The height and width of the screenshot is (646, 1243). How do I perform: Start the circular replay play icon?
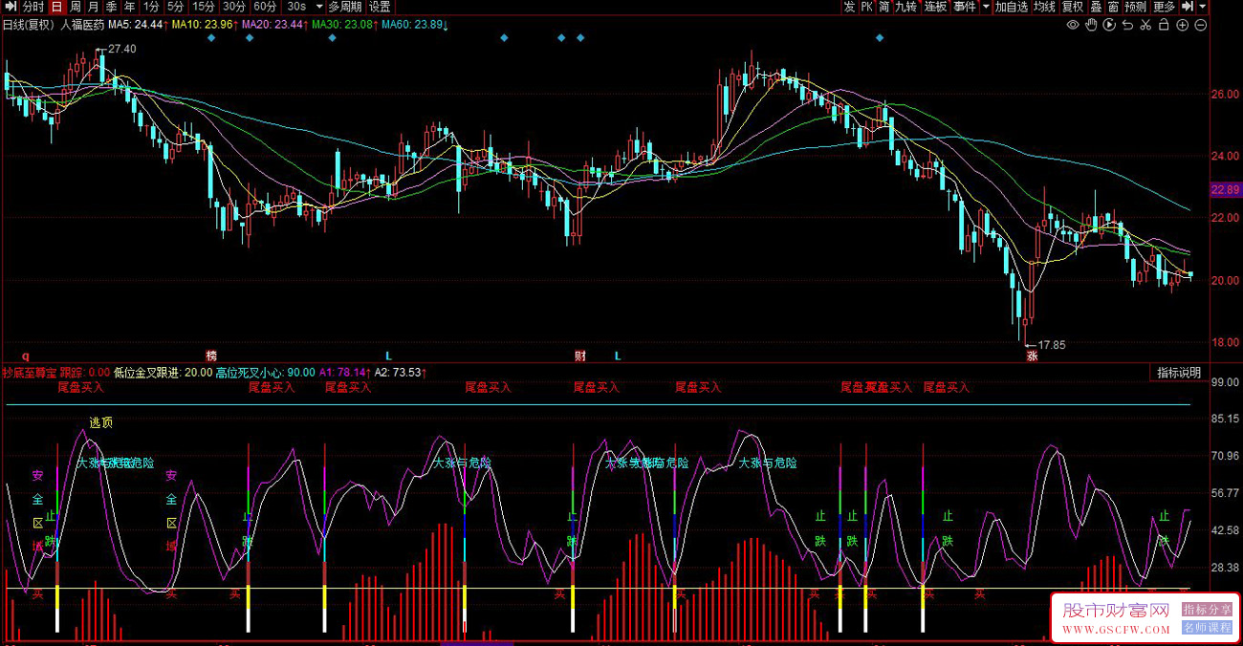point(1109,25)
